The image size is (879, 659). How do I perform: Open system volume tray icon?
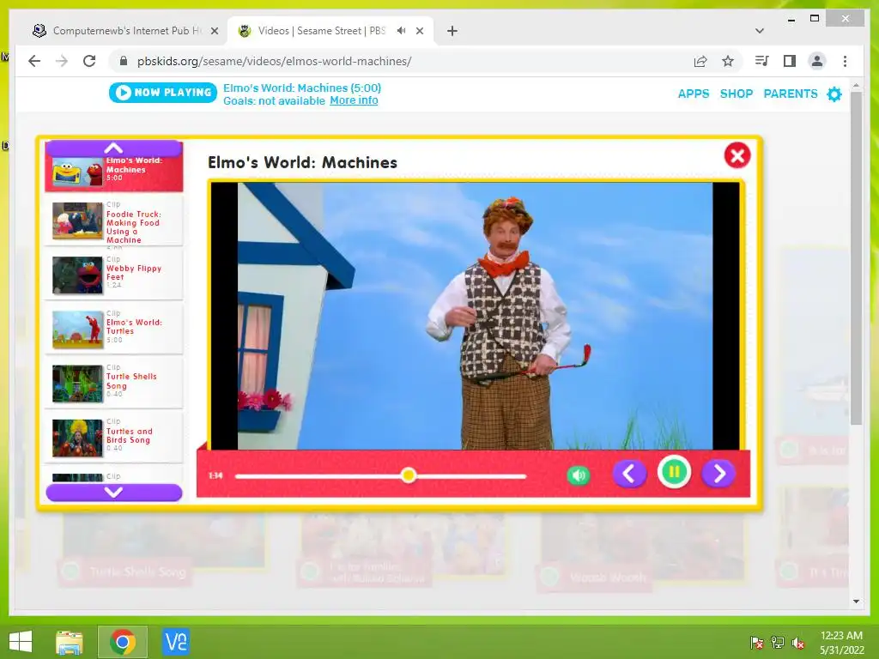point(798,643)
